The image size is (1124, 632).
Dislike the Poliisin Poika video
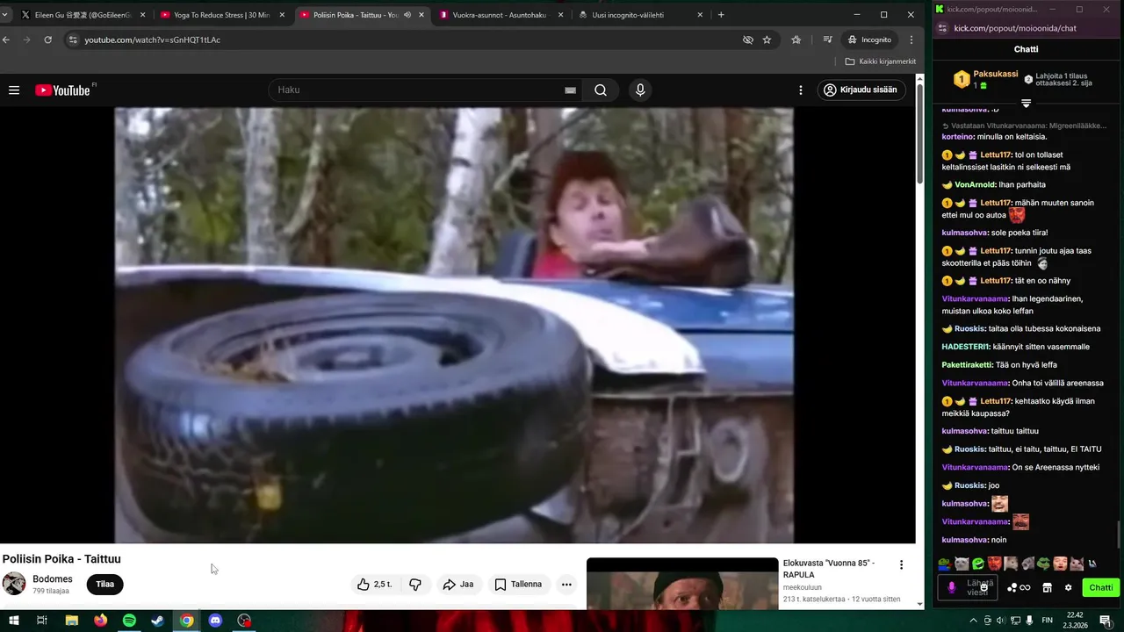click(x=415, y=585)
